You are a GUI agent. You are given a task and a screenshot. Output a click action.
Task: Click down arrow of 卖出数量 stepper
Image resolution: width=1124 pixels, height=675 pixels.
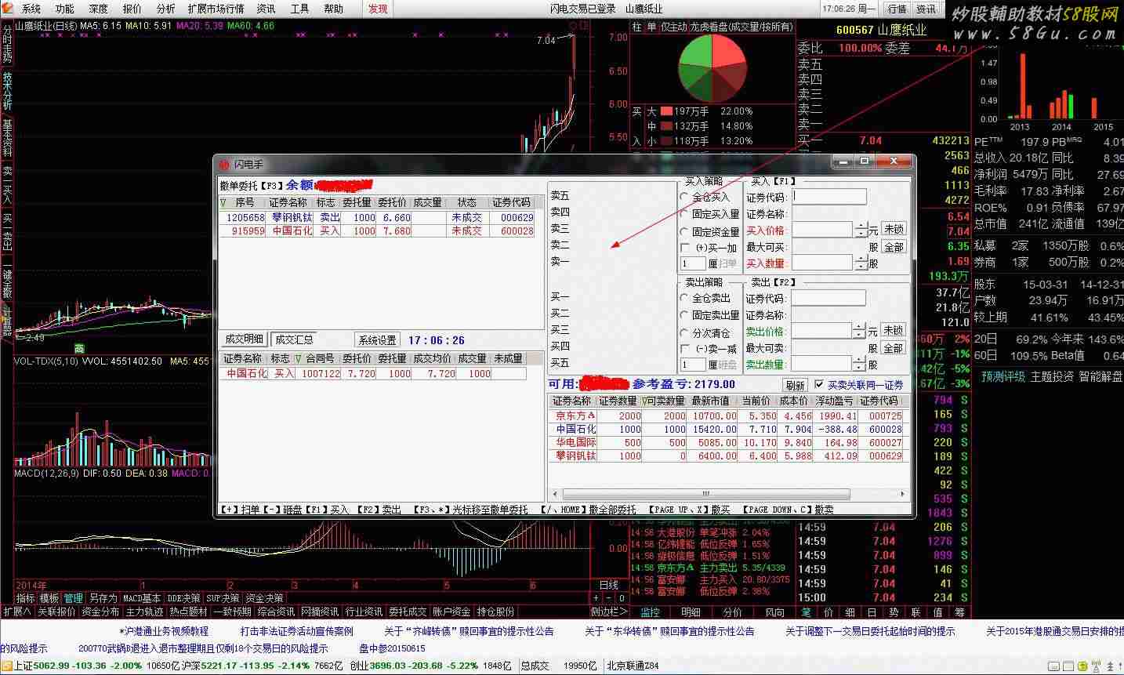(861, 368)
